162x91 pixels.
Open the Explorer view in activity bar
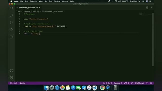point(11,8)
